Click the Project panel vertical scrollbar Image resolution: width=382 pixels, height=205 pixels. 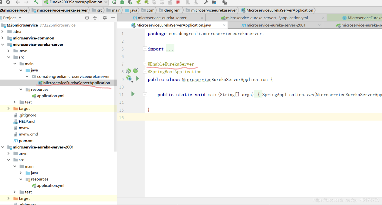coord(115,87)
